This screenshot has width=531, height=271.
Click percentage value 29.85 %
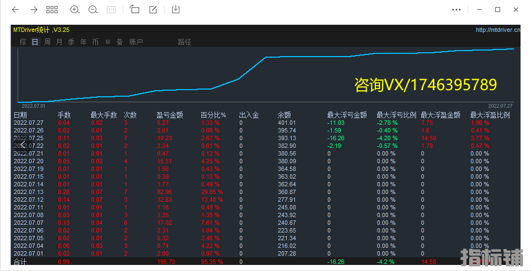click(212, 192)
